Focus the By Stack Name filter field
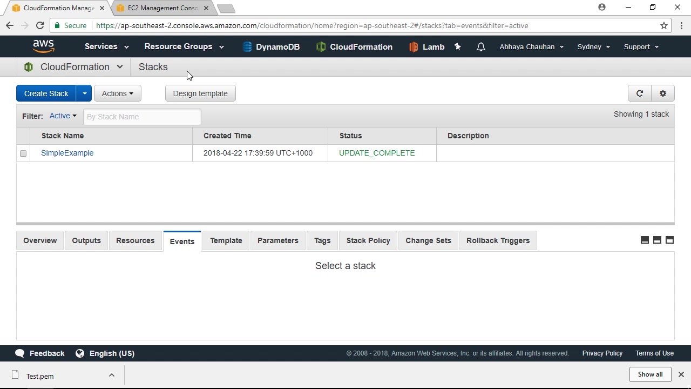 coord(142,117)
